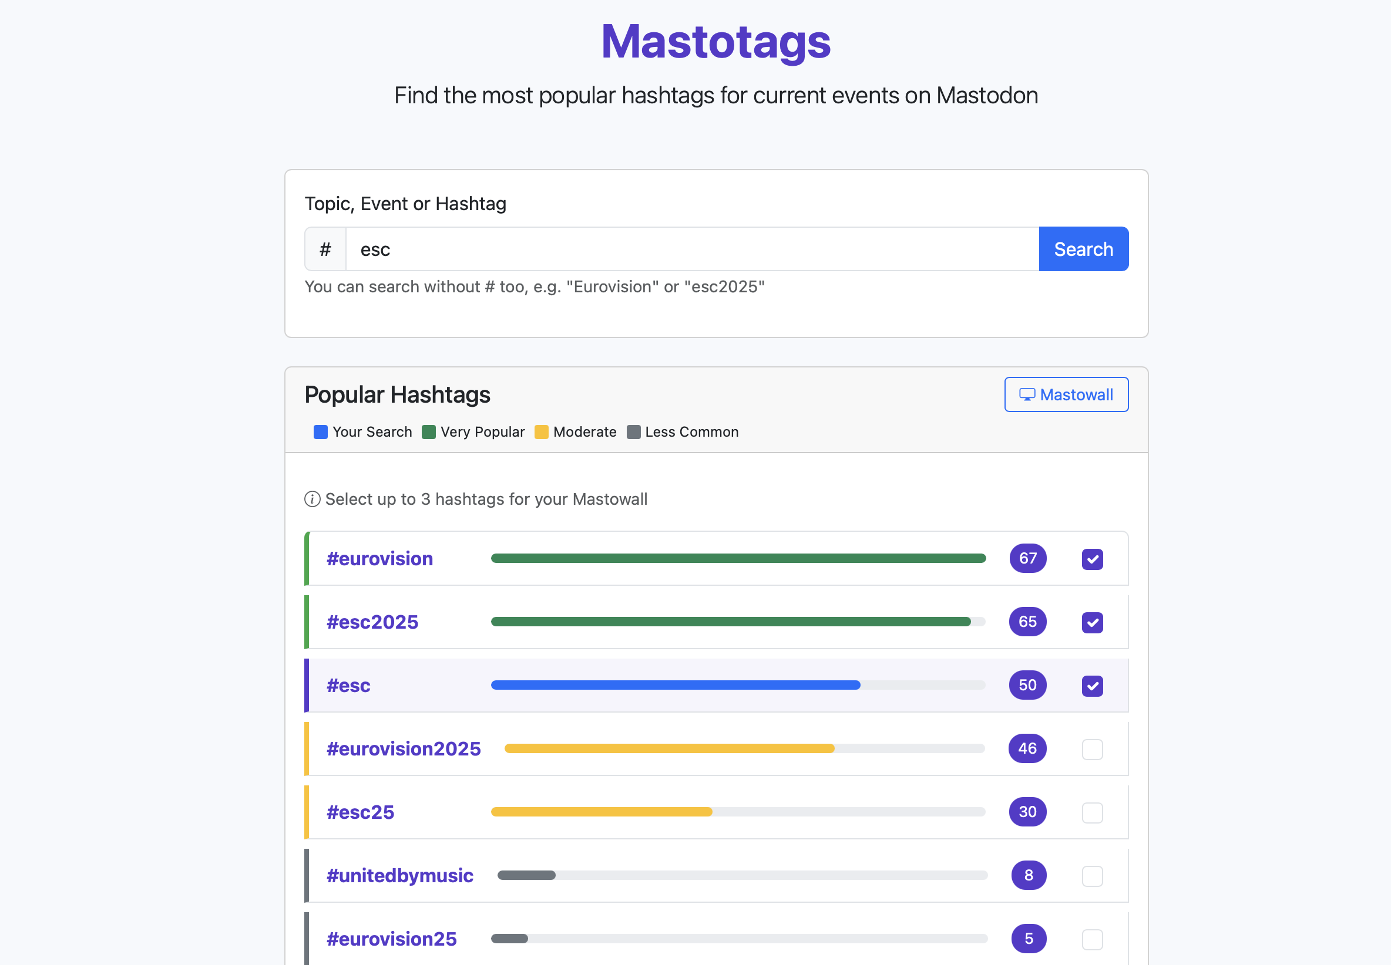
Task: Uncheck the #esc2025 checkbox
Action: tap(1092, 623)
